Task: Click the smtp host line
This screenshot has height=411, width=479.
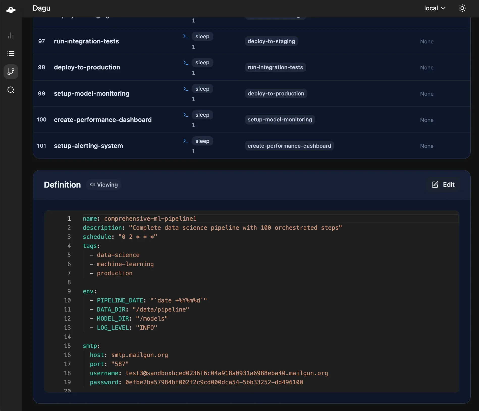Action: coord(129,355)
